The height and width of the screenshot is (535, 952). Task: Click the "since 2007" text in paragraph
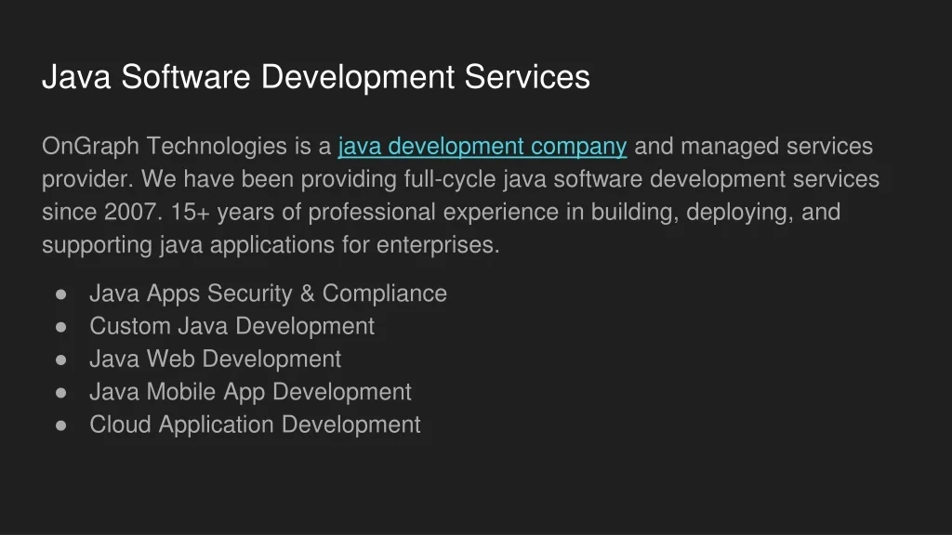tap(99, 213)
